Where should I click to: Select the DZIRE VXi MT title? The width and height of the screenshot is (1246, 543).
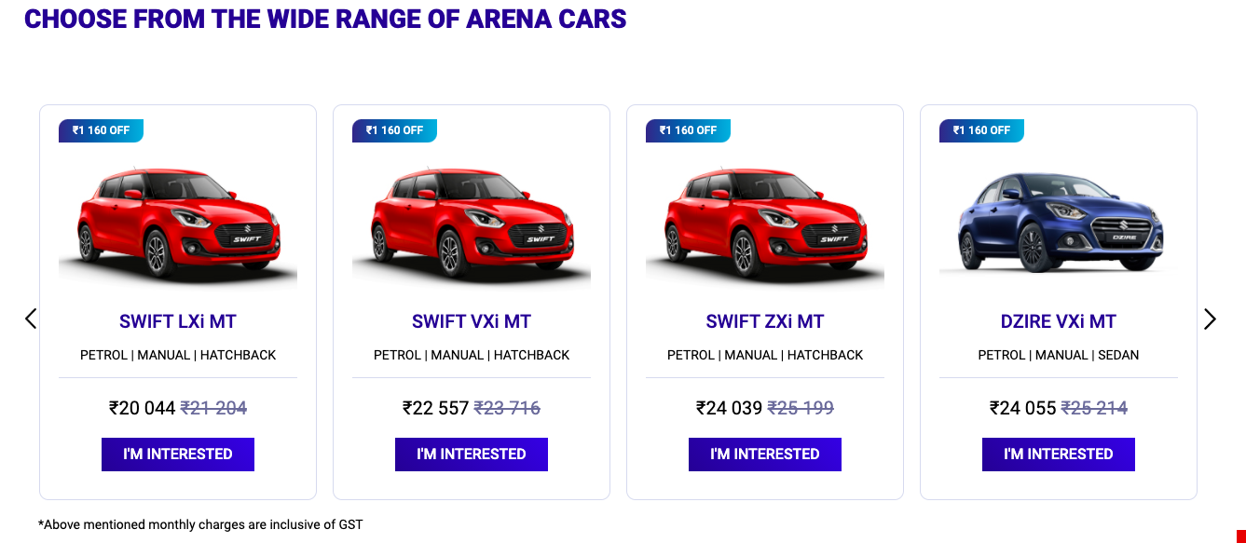(x=1059, y=322)
